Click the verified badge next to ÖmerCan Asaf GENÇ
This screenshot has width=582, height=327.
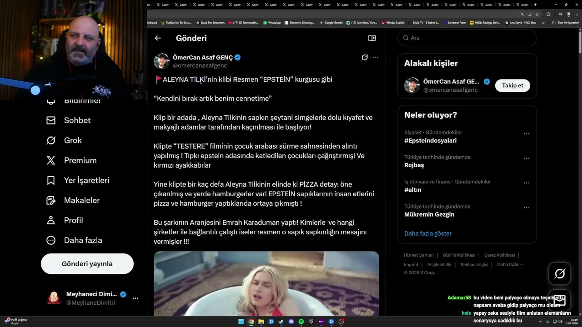pyautogui.click(x=237, y=57)
